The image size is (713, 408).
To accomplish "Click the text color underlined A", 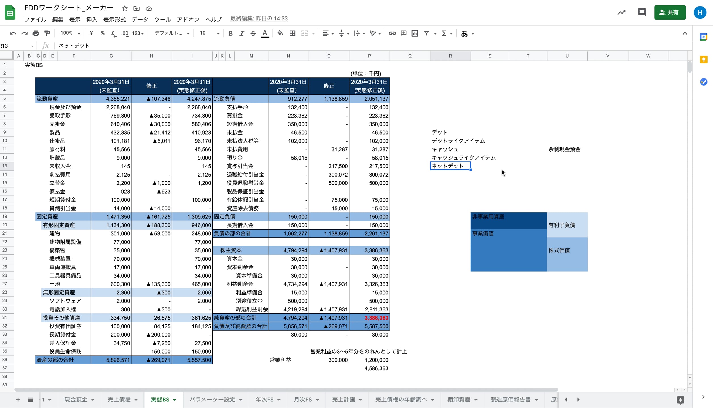I will point(265,33).
